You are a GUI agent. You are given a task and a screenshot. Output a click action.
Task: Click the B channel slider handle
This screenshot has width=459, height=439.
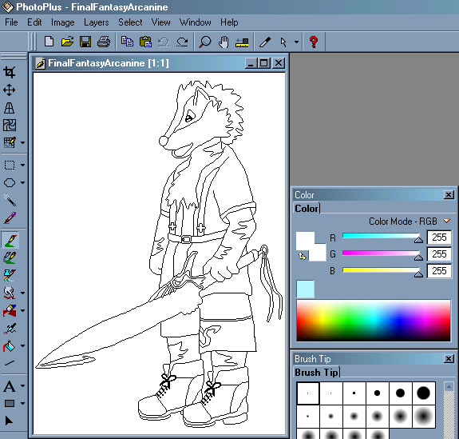[418, 274]
